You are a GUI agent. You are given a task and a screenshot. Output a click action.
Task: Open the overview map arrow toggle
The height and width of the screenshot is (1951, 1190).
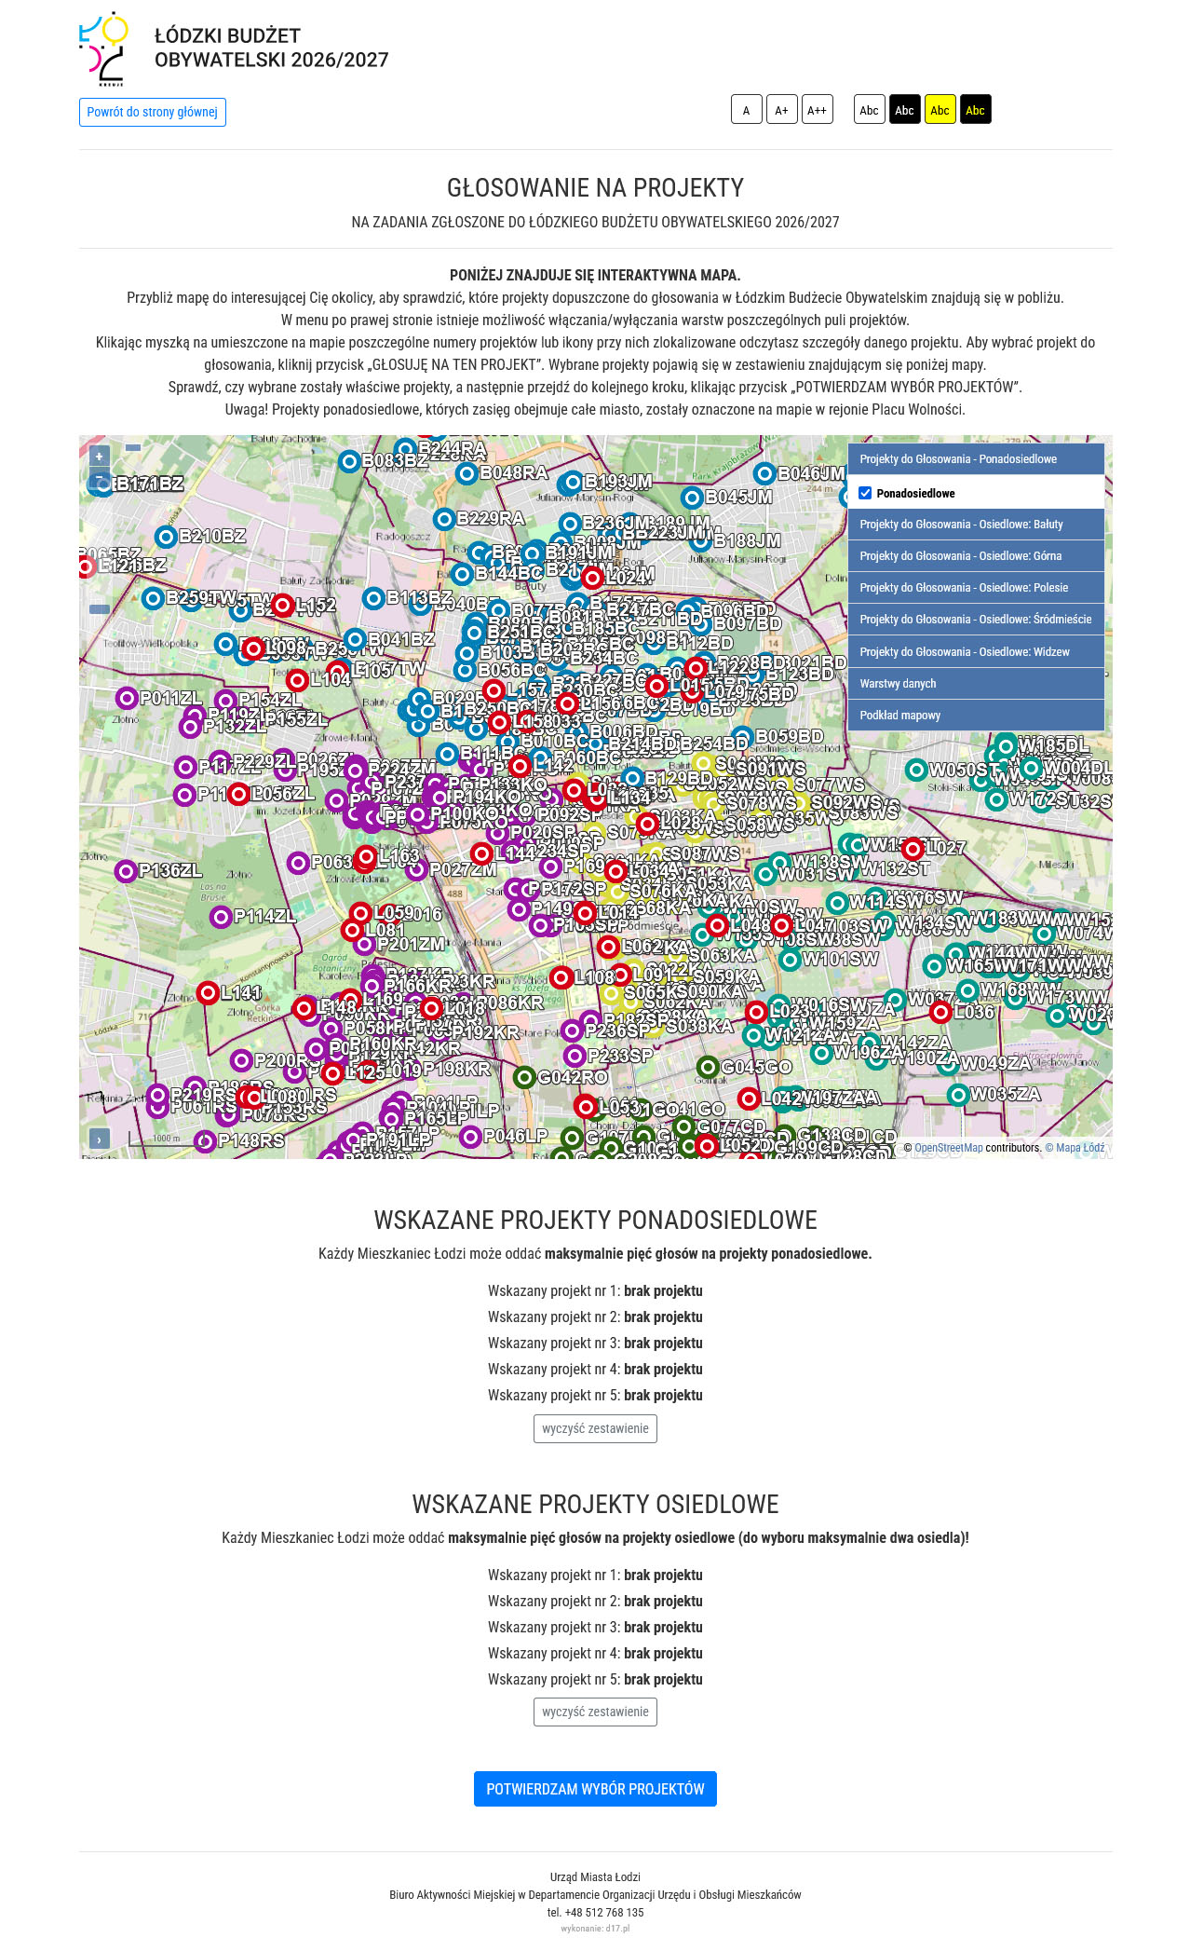100,1139
